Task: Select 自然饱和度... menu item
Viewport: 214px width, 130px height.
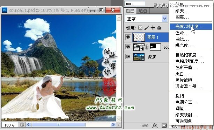Action: 191,55
